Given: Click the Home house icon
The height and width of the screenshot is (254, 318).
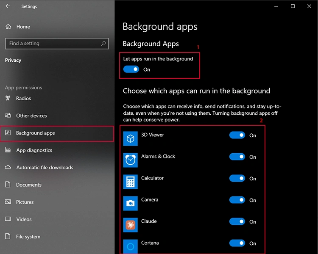Looking at the screenshot, I should point(8,27).
